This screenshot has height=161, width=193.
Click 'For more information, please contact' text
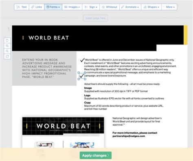[135, 133]
